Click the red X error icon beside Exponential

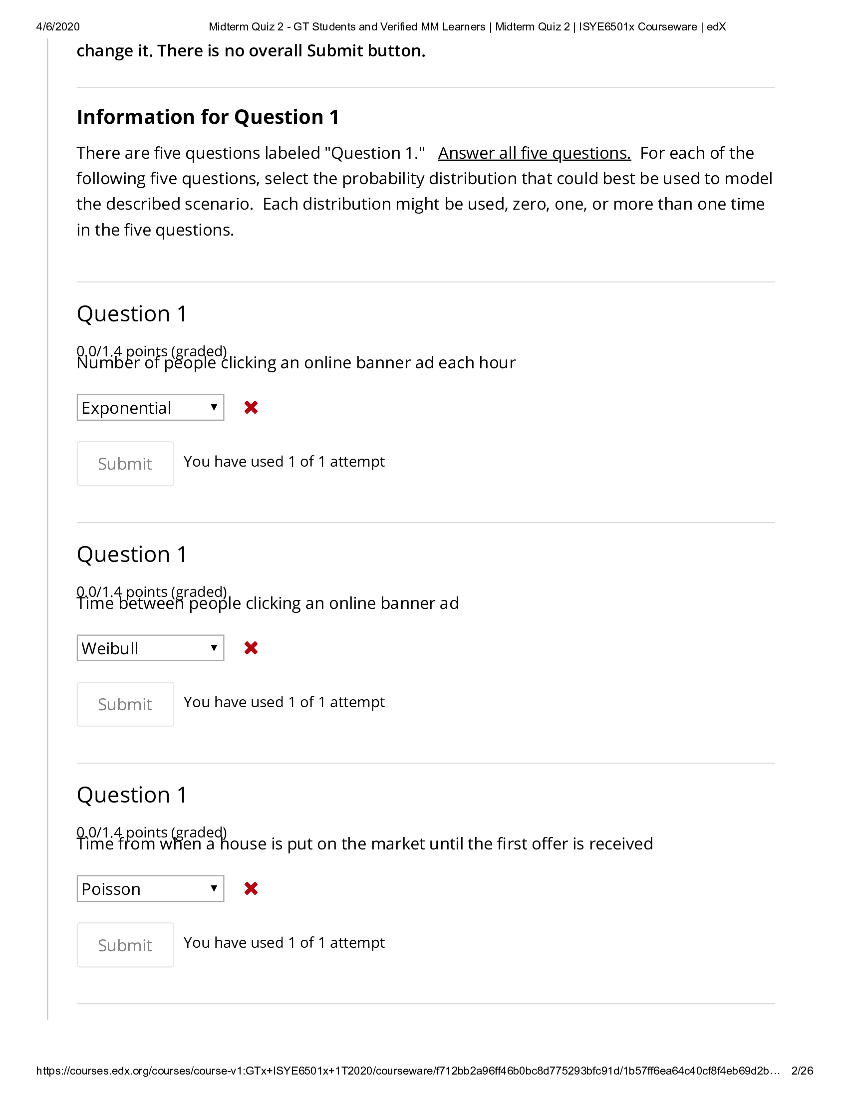coord(253,407)
